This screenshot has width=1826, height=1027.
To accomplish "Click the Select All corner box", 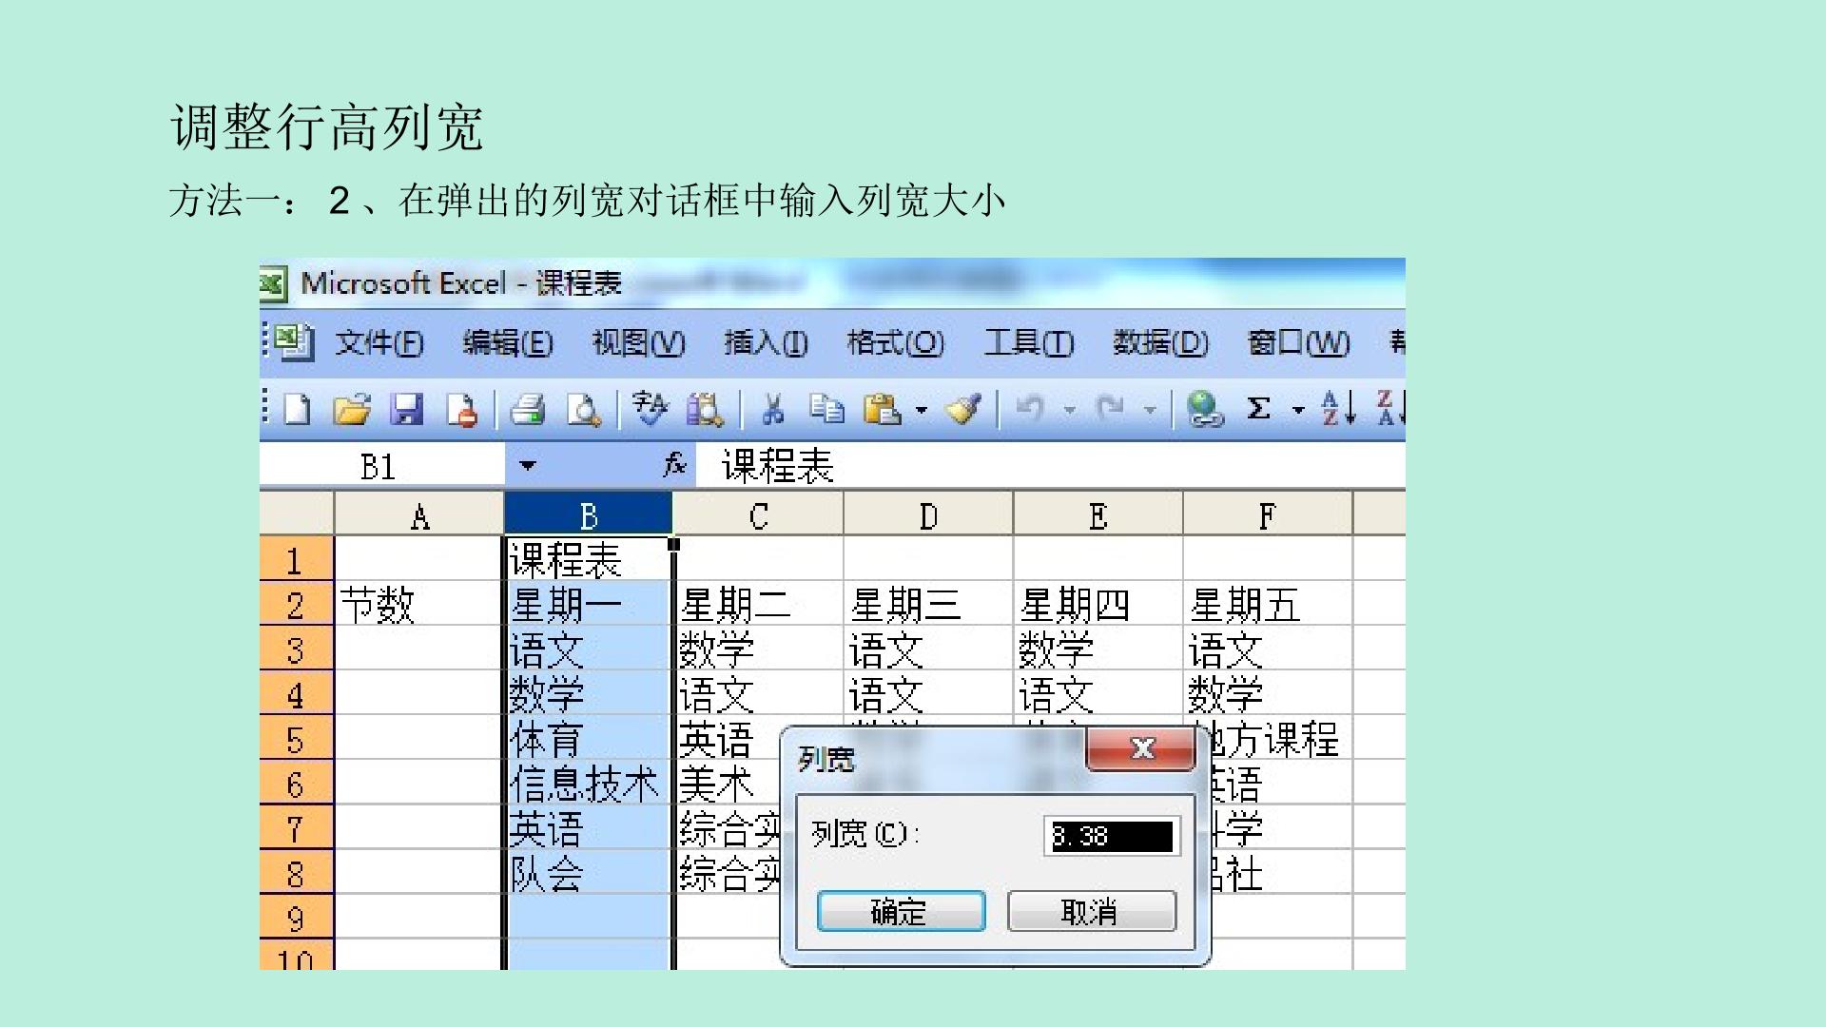I will (296, 513).
